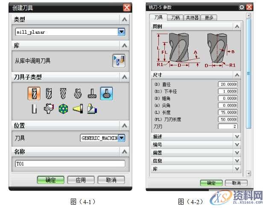266x208 pixels.
Task: Click the 从库中调用刀具 label
Action: click(32, 61)
